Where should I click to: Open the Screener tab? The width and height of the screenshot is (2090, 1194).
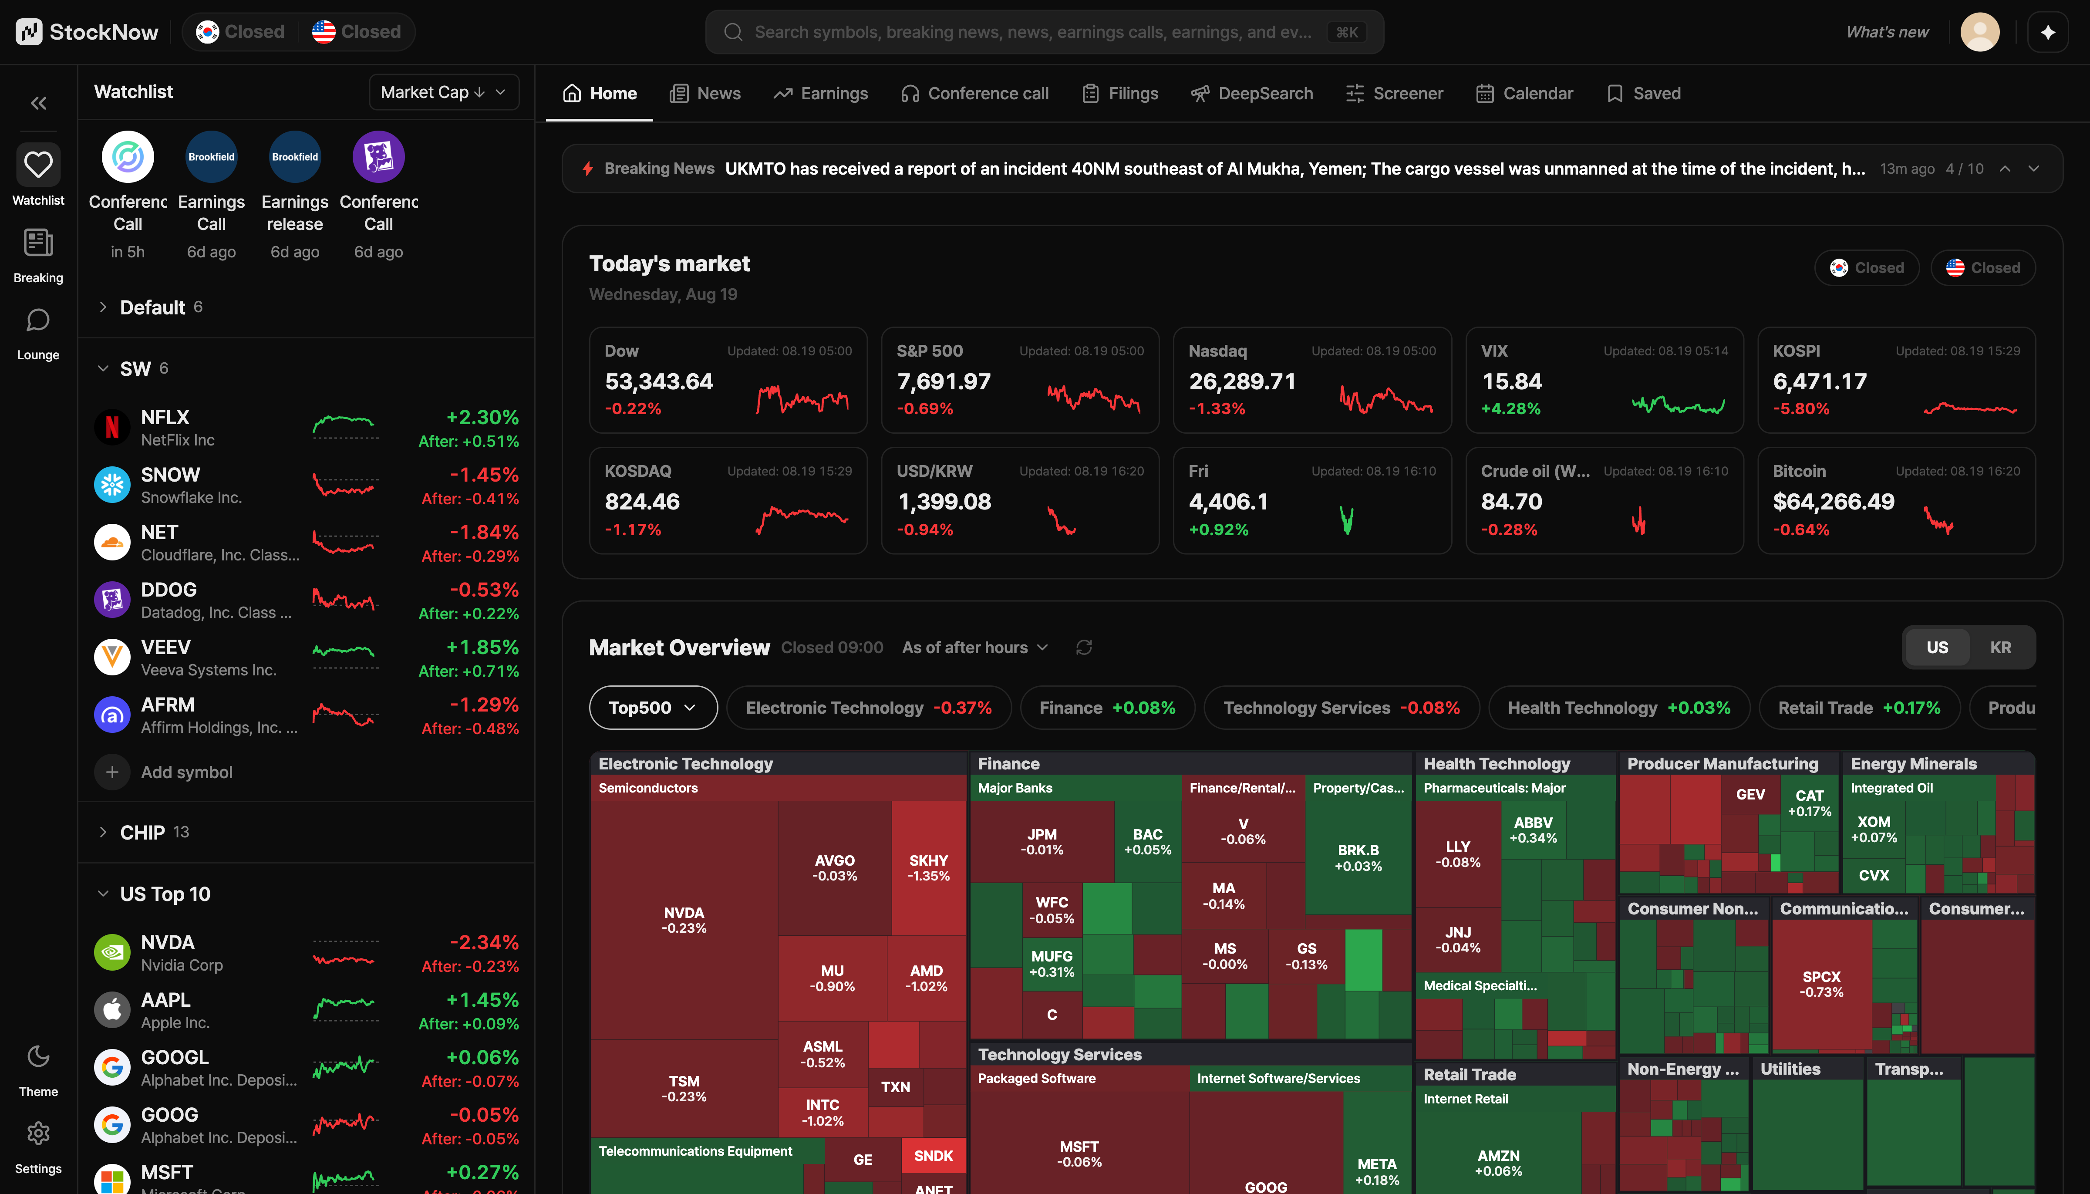[1395, 94]
